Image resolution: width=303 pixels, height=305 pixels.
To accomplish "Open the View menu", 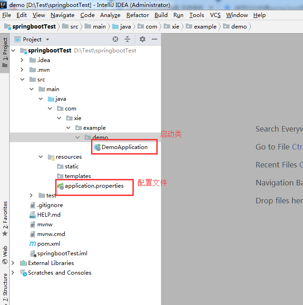I will point(39,15).
